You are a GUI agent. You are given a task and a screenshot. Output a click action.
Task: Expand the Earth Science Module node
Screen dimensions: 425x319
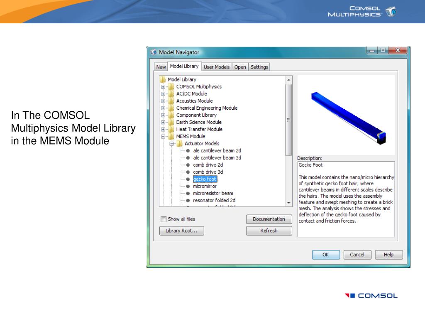163,123
